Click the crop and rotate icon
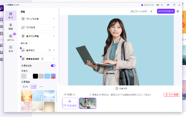The width and height of the screenshot is (186, 117). (23, 19)
